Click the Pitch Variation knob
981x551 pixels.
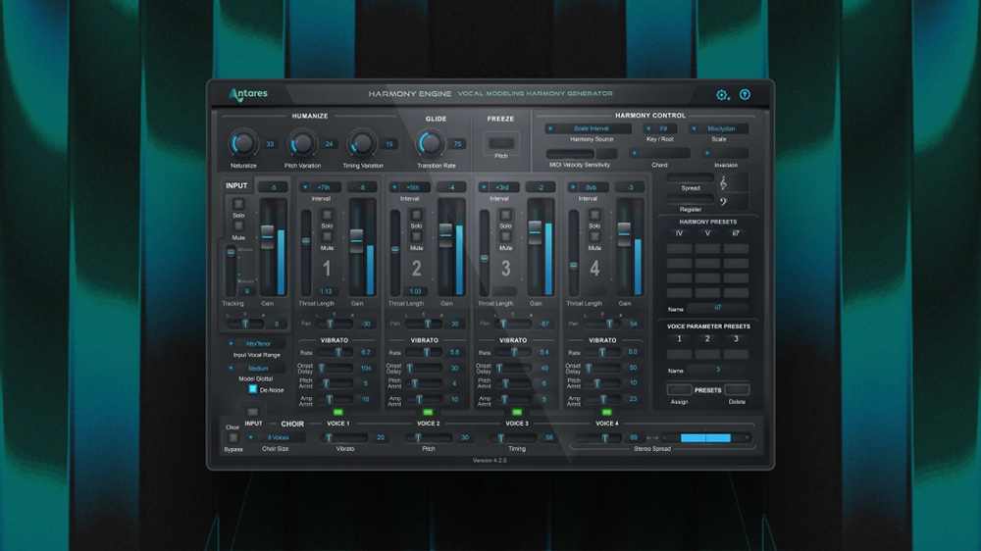pyautogui.click(x=302, y=144)
